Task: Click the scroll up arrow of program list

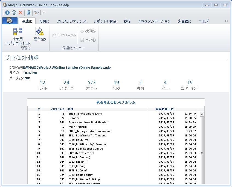Action: coord(202,114)
